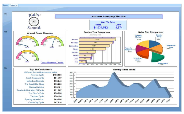The image size is (184, 114).
Task: Switch to the Design tab
Action: tap(5, 5)
